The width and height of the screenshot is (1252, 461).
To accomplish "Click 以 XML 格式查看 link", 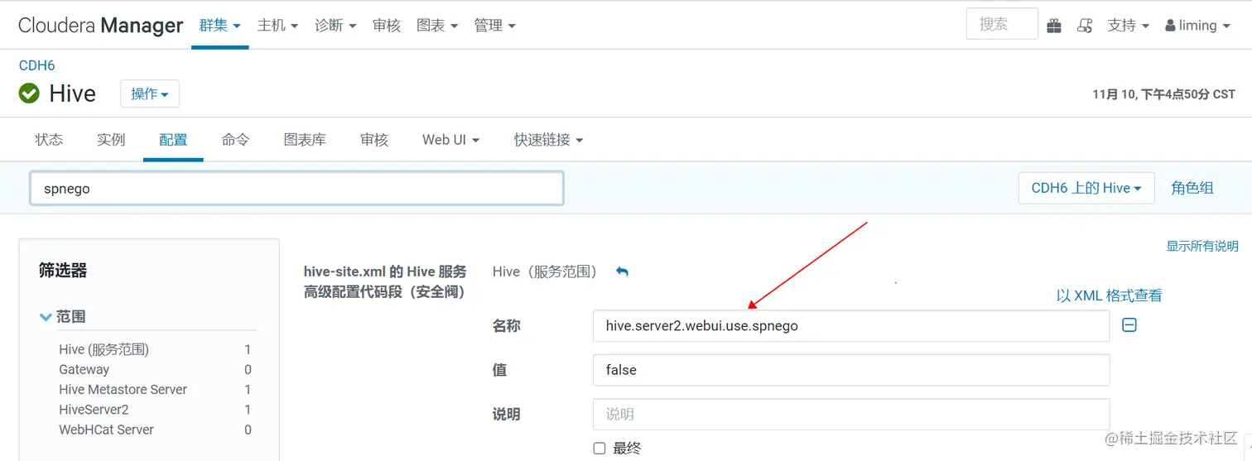I will pos(1110,295).
